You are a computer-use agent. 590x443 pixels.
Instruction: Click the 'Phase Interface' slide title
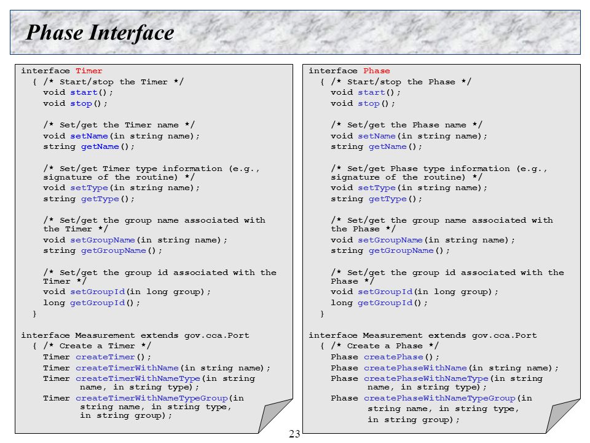pyautogui.click(x=100, y=33)
